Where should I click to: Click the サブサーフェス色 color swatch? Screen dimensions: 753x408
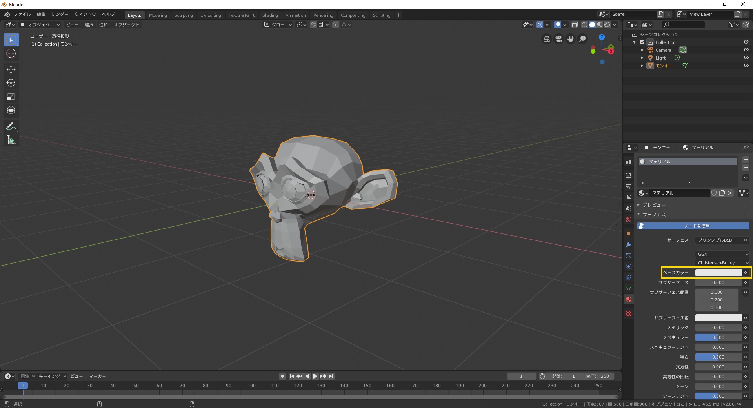[718, 318]
